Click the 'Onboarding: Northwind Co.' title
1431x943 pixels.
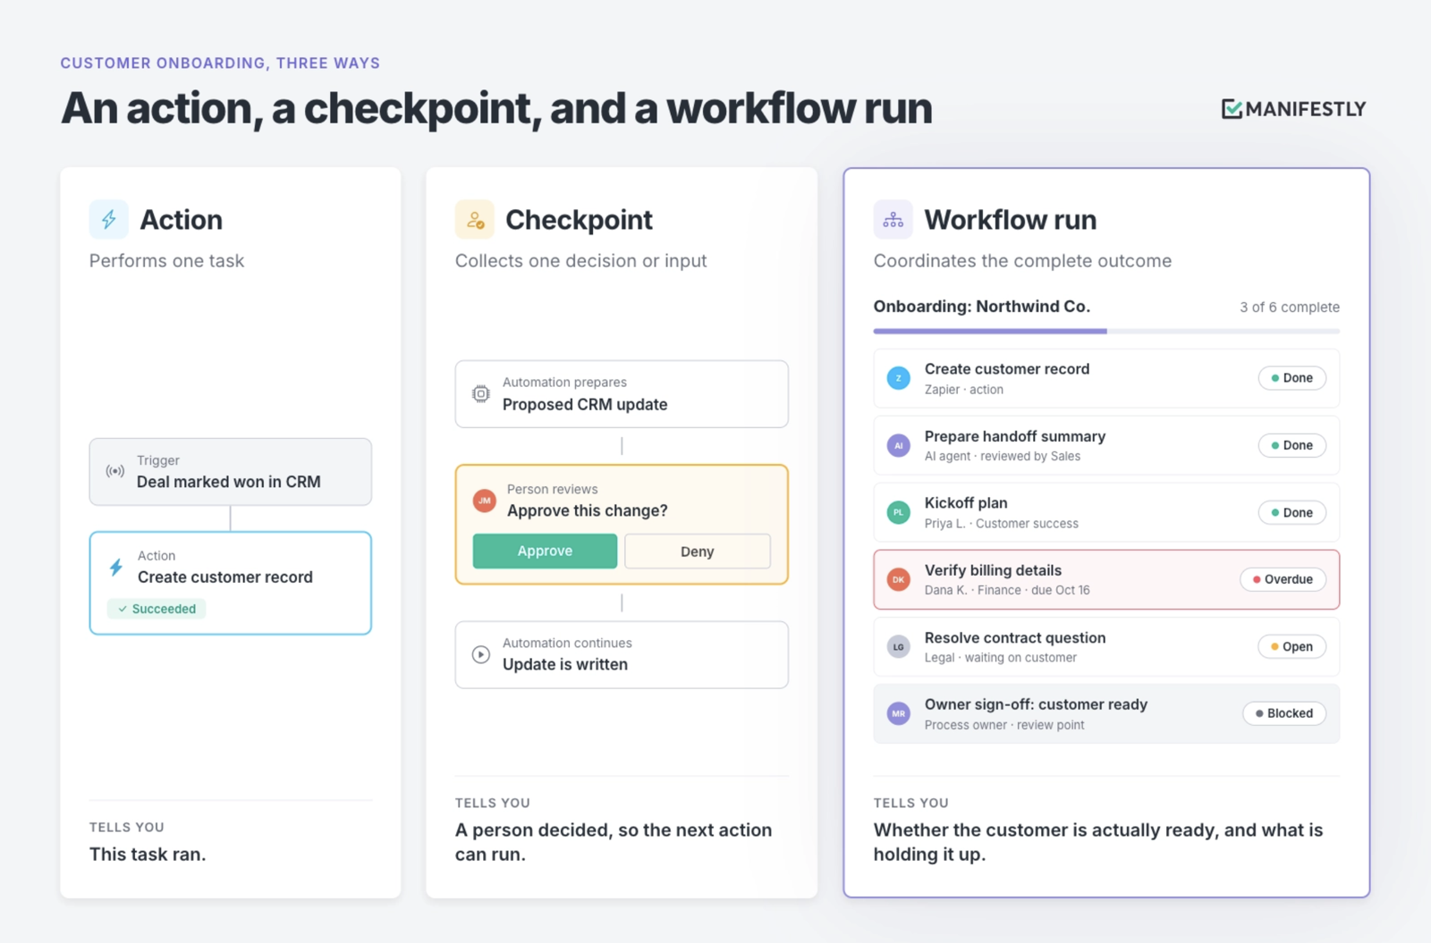coord(982,307)
